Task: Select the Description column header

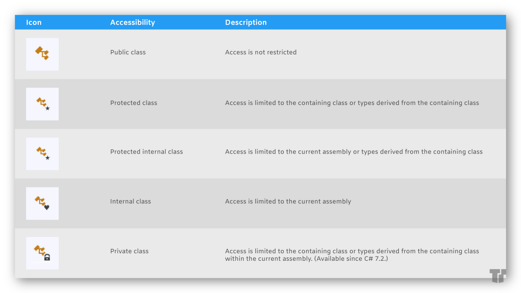Action: 246,23
